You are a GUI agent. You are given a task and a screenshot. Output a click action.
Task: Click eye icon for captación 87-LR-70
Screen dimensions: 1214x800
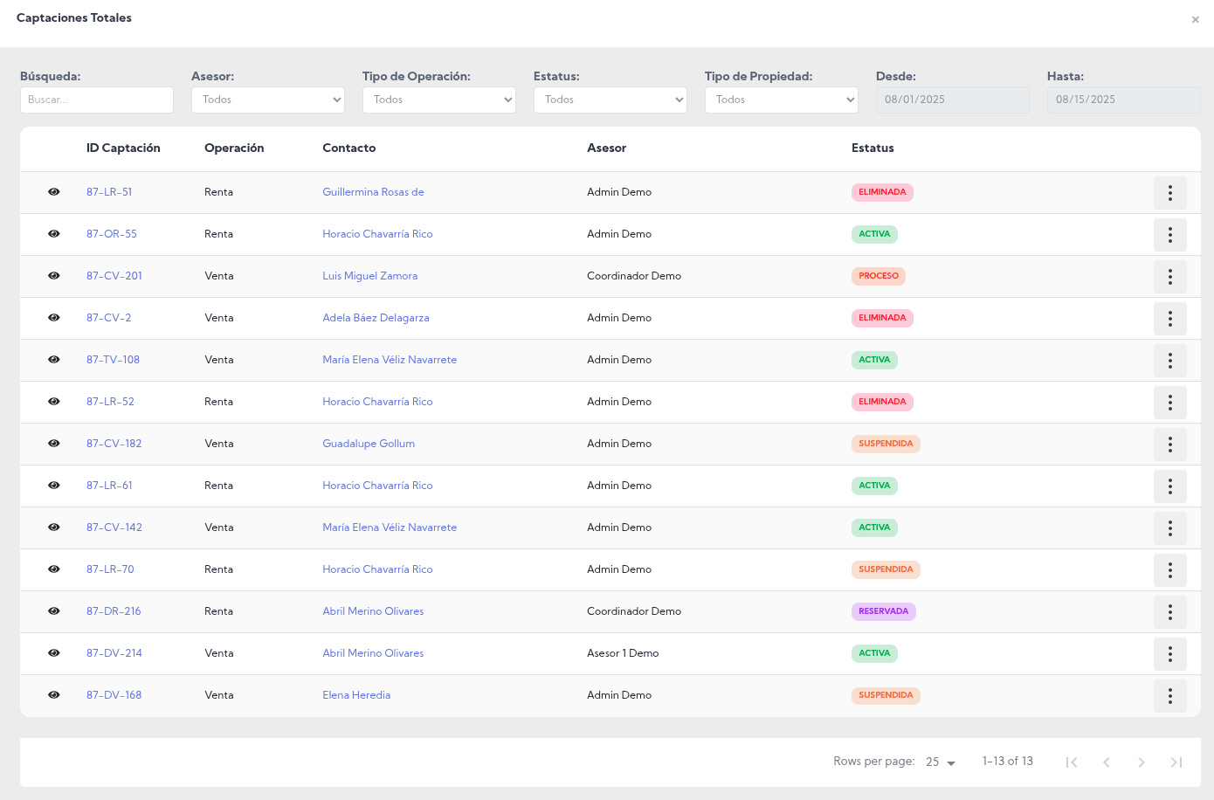[54, 569]
